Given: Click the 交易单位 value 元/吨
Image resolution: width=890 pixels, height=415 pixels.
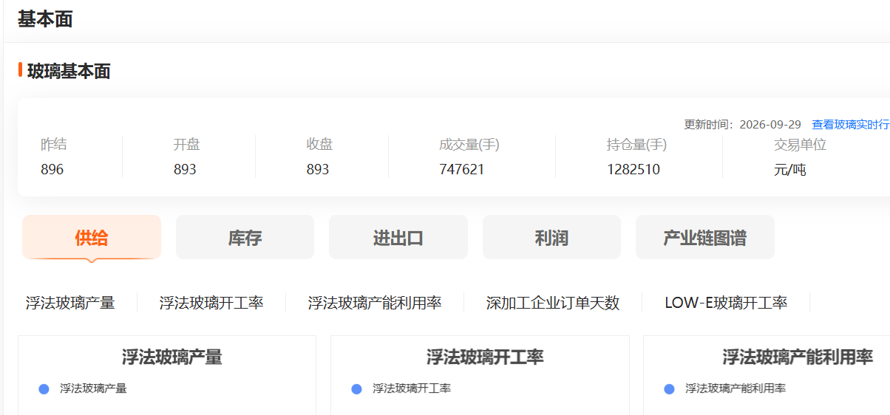Looking at the screenshot, I should coord(789,169).
